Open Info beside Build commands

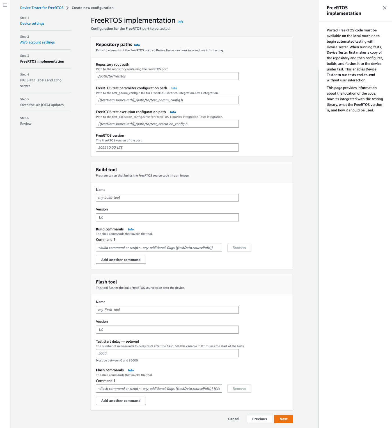[131, 229]
